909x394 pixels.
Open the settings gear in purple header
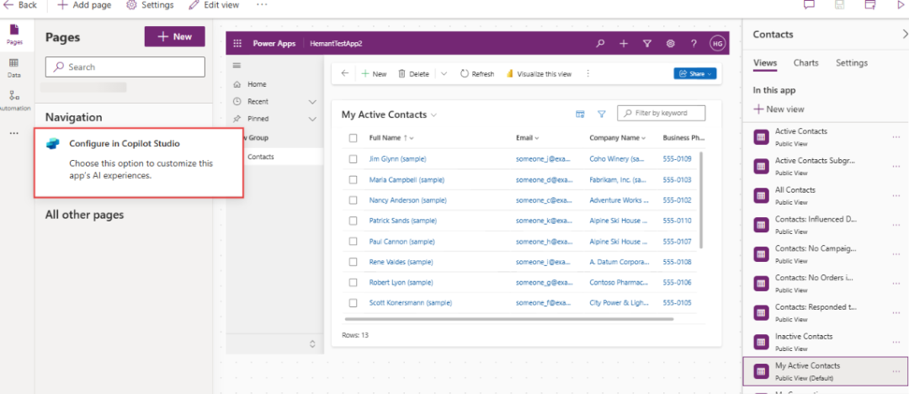click(670, 44)
